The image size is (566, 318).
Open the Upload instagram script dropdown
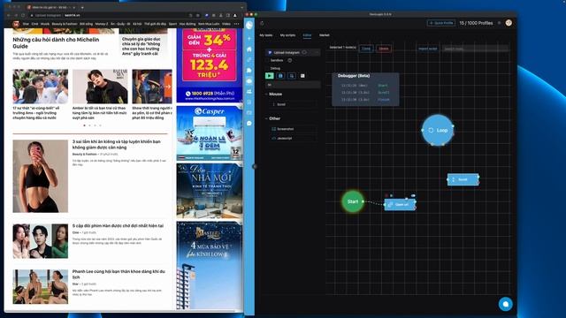pos(293,52)
